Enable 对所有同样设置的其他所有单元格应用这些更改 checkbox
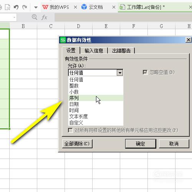 point(70,130)
